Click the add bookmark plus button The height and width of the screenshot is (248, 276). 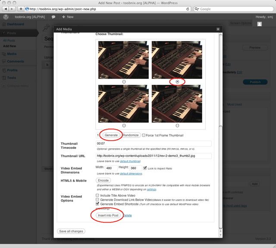pos(21,9)
